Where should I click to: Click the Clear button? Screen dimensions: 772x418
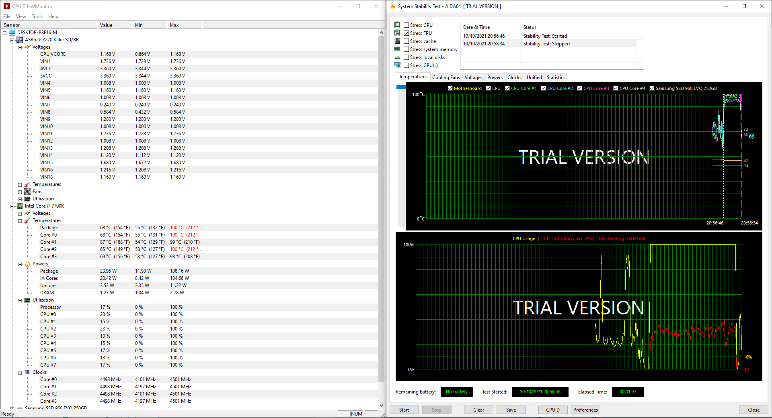[x=478, y=410]
